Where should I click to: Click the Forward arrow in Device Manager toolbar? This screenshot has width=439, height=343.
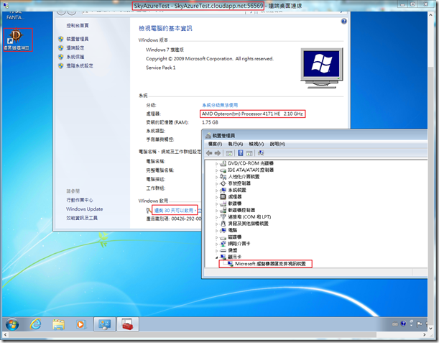[218, 153]
